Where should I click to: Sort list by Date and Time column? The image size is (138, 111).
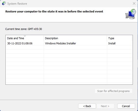pos(15,38)
